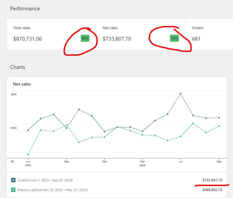Click the Jun 2023 x-axis label
Viewport: 233px width, 198px height.
28,163
